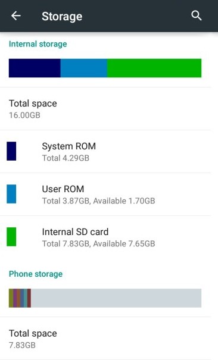Open search with magnifier icon

tap(197, 16)
